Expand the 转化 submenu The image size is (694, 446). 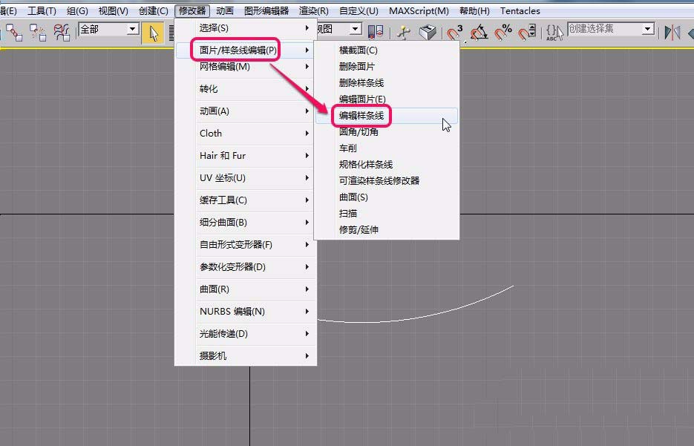coord(246,89)
